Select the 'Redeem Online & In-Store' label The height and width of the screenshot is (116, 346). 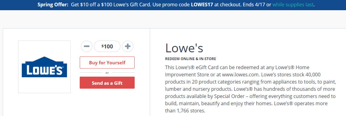[191, 59]
